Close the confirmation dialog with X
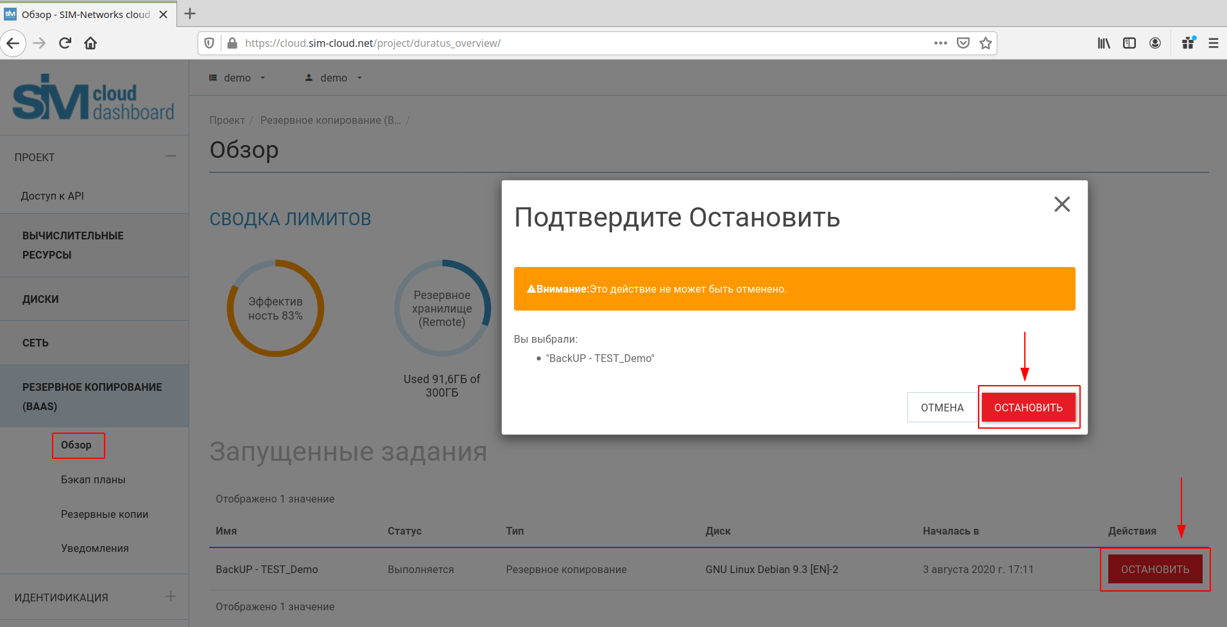Viewport: 1227px width, 627px height. coord(1062,204)
